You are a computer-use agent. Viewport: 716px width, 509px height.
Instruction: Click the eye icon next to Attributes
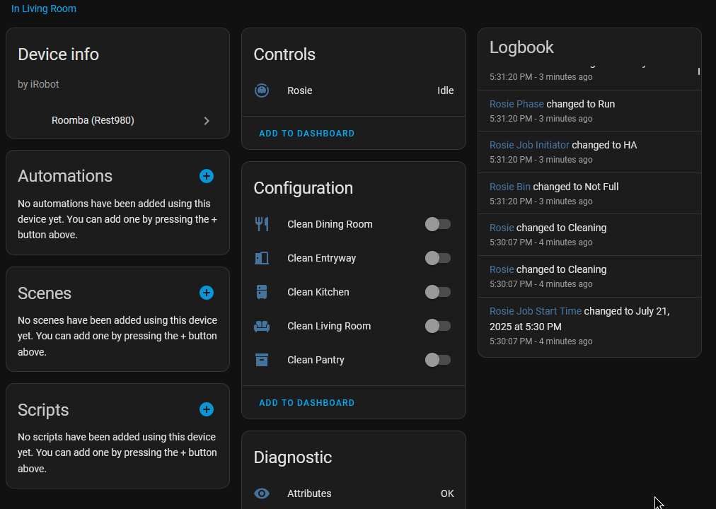click(x=262, y=493)
